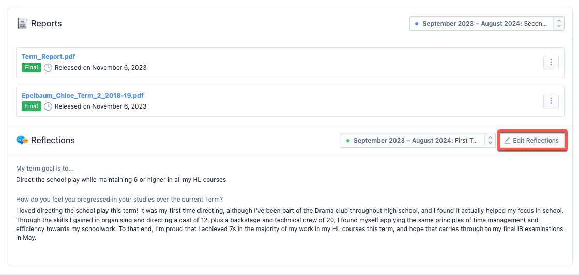579x275 pixels.
Task: Click the Reflections speech bubbles icon
Action: [x=22, y=140]
